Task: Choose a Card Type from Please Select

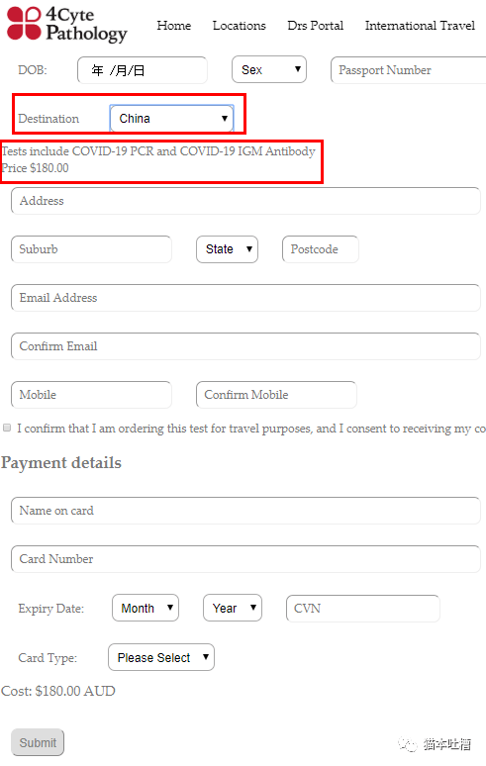Action: point(161,657)
